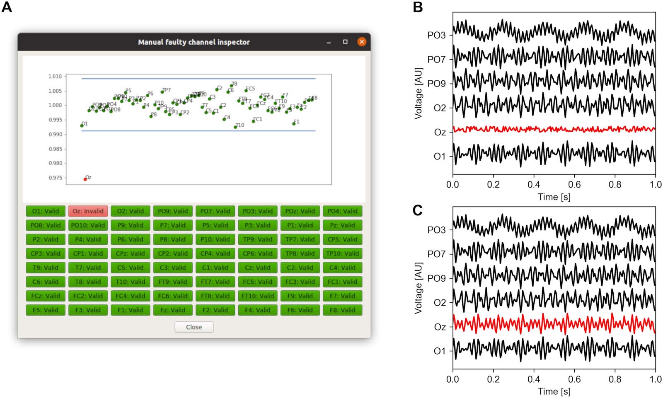The image size is (663, 398).
Task: Select the TP9: Valid button
Action: click(x=258, y=239)
